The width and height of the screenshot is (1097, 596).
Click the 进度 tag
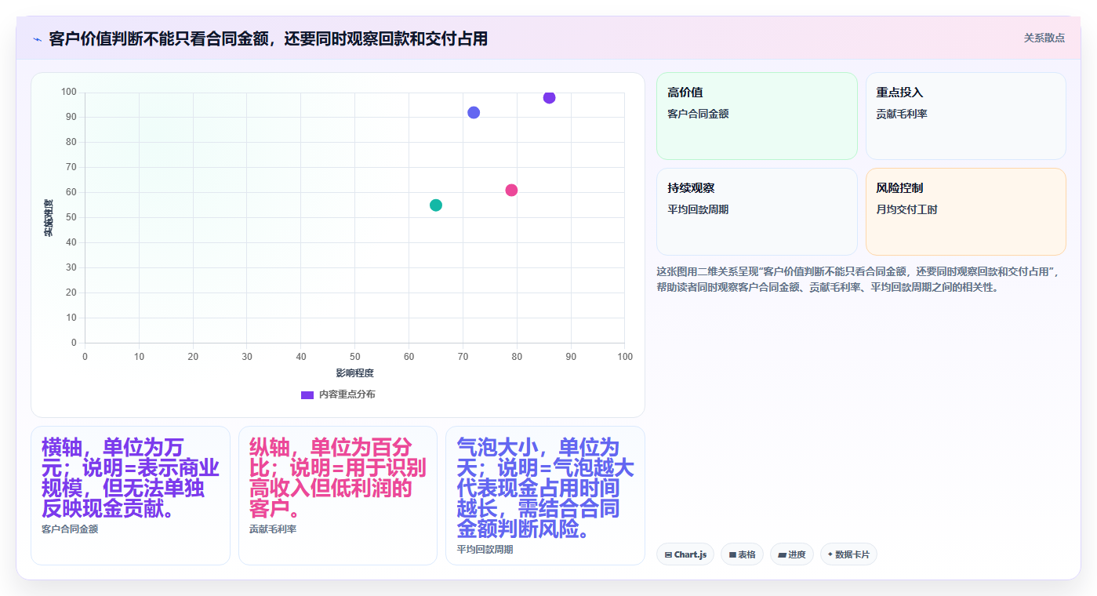click(792, 554)
